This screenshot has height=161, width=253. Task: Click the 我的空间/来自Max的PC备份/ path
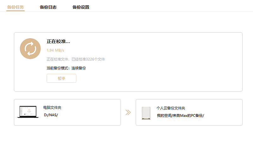coord(180,116)
